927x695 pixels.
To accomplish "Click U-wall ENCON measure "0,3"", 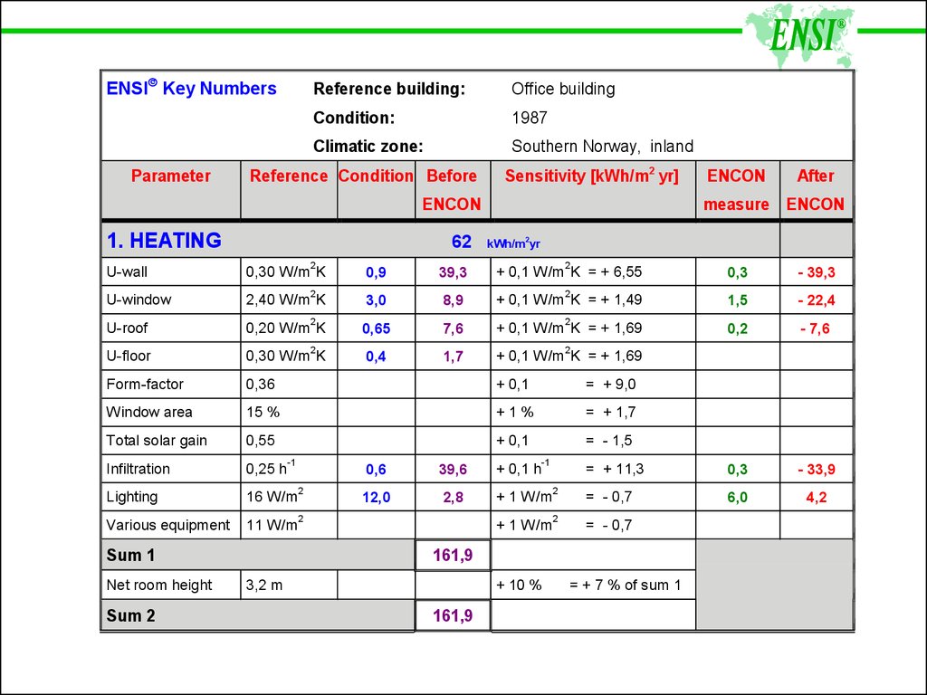I will click(737, 271).
